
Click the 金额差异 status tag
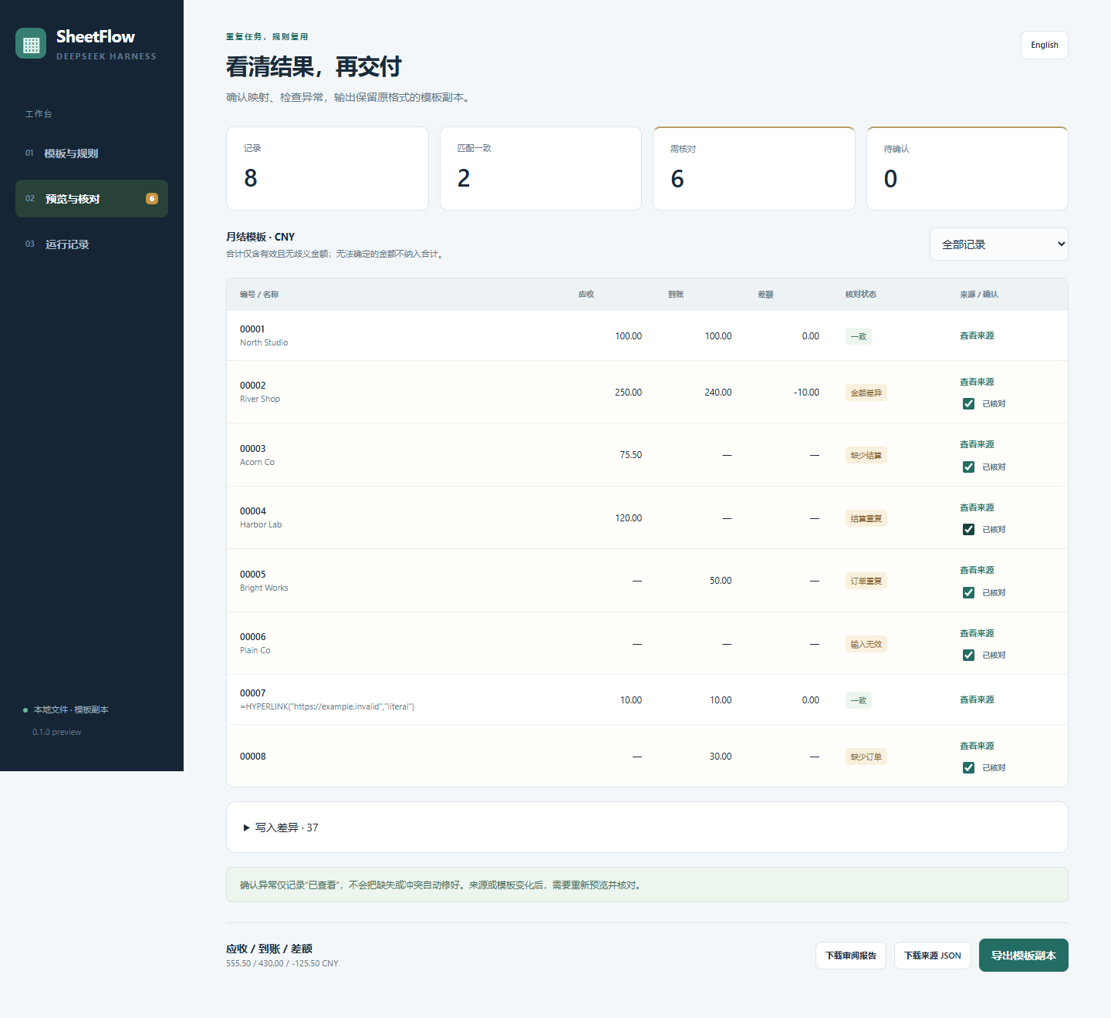866,393
